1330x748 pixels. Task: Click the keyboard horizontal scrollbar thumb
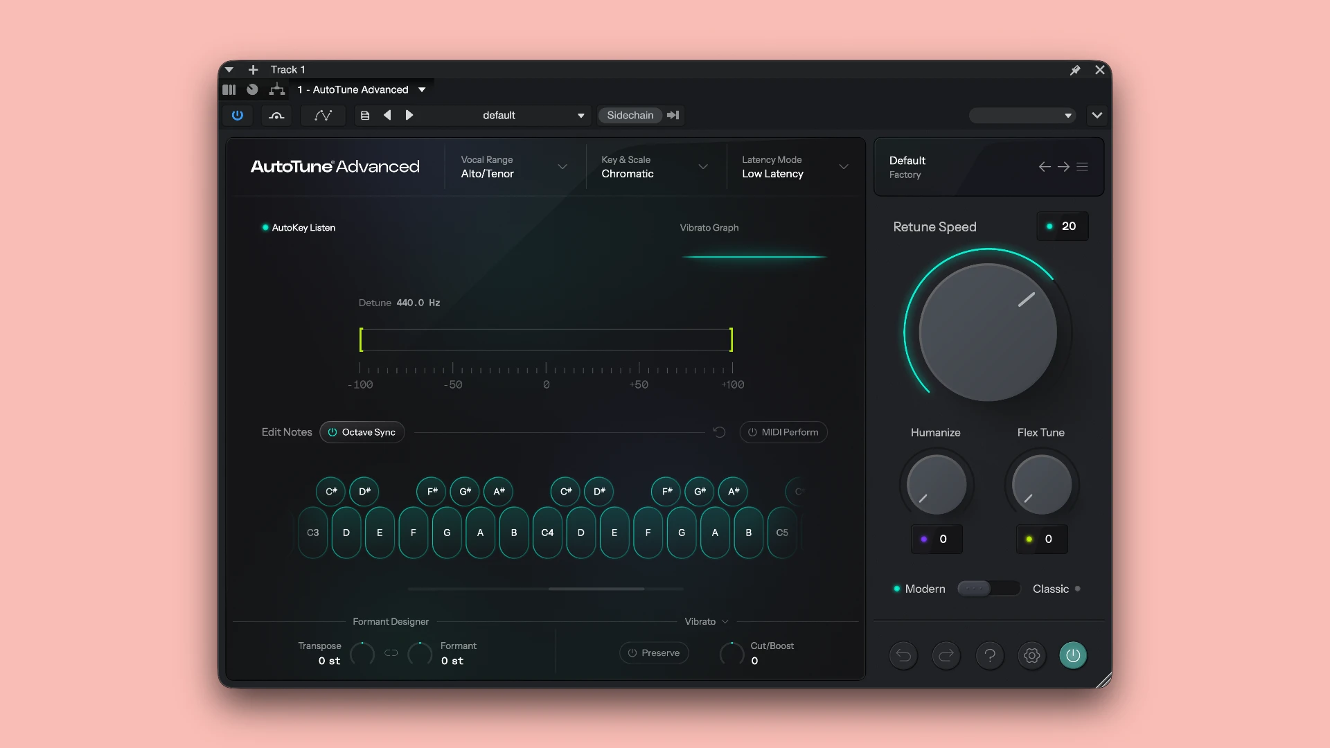(596, 589)
